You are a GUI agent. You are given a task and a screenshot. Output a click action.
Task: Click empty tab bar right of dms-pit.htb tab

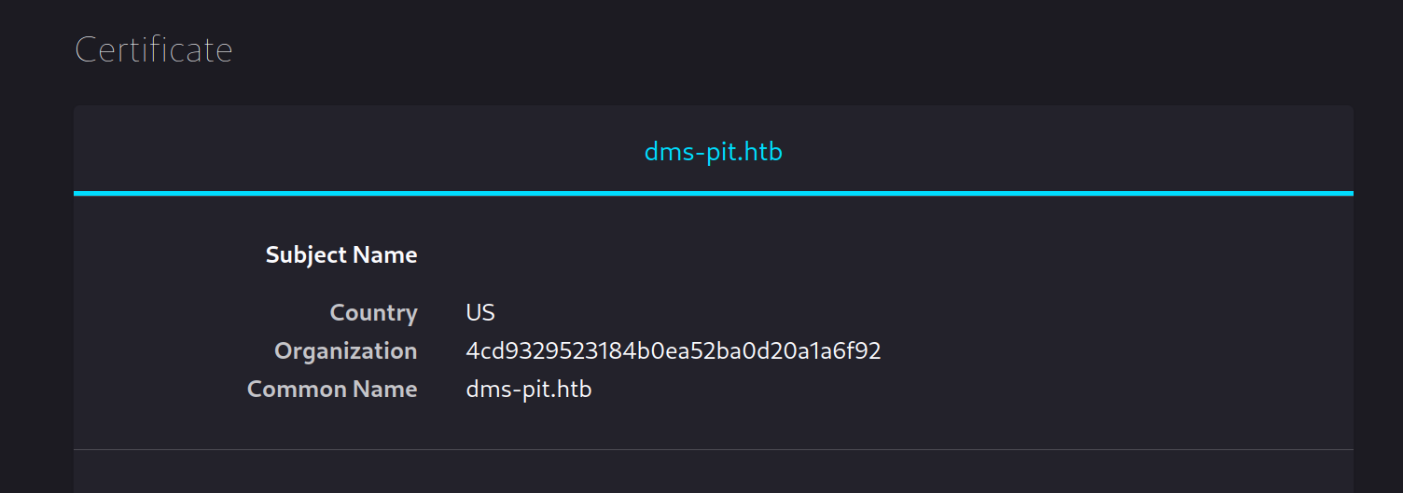1073,152
